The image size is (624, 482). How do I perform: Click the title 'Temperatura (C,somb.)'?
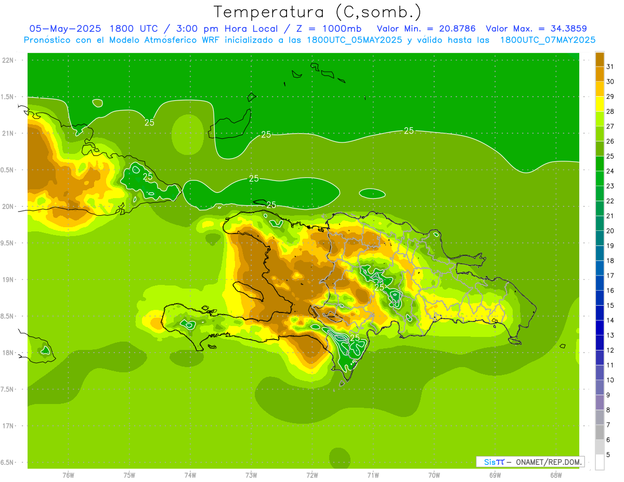pos(318,12)
